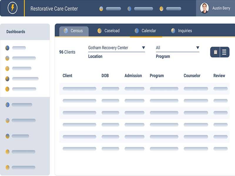The width and height of the screenshot is (235, 176).
Task: Click the dot icon beside Inquiries
Action: (x=172, y=30)
